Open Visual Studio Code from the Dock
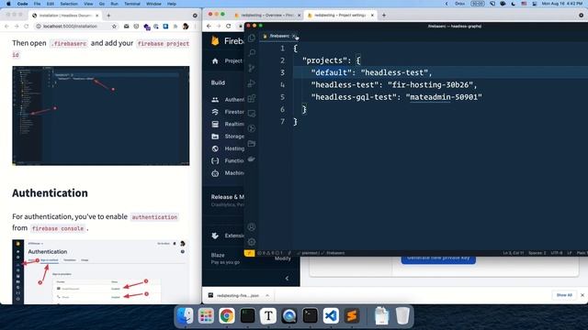The width and height of the screenshot is (588, 330). pyautogui.click(x=331, y=315)
